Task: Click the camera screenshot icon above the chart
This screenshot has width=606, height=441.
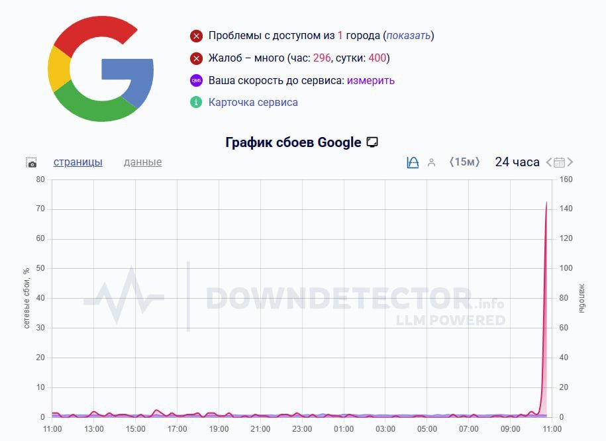Action: point(31,162)
